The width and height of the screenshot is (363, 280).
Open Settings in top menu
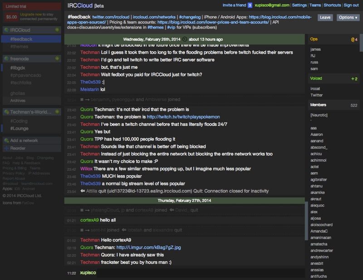click(x=299, y=5)
